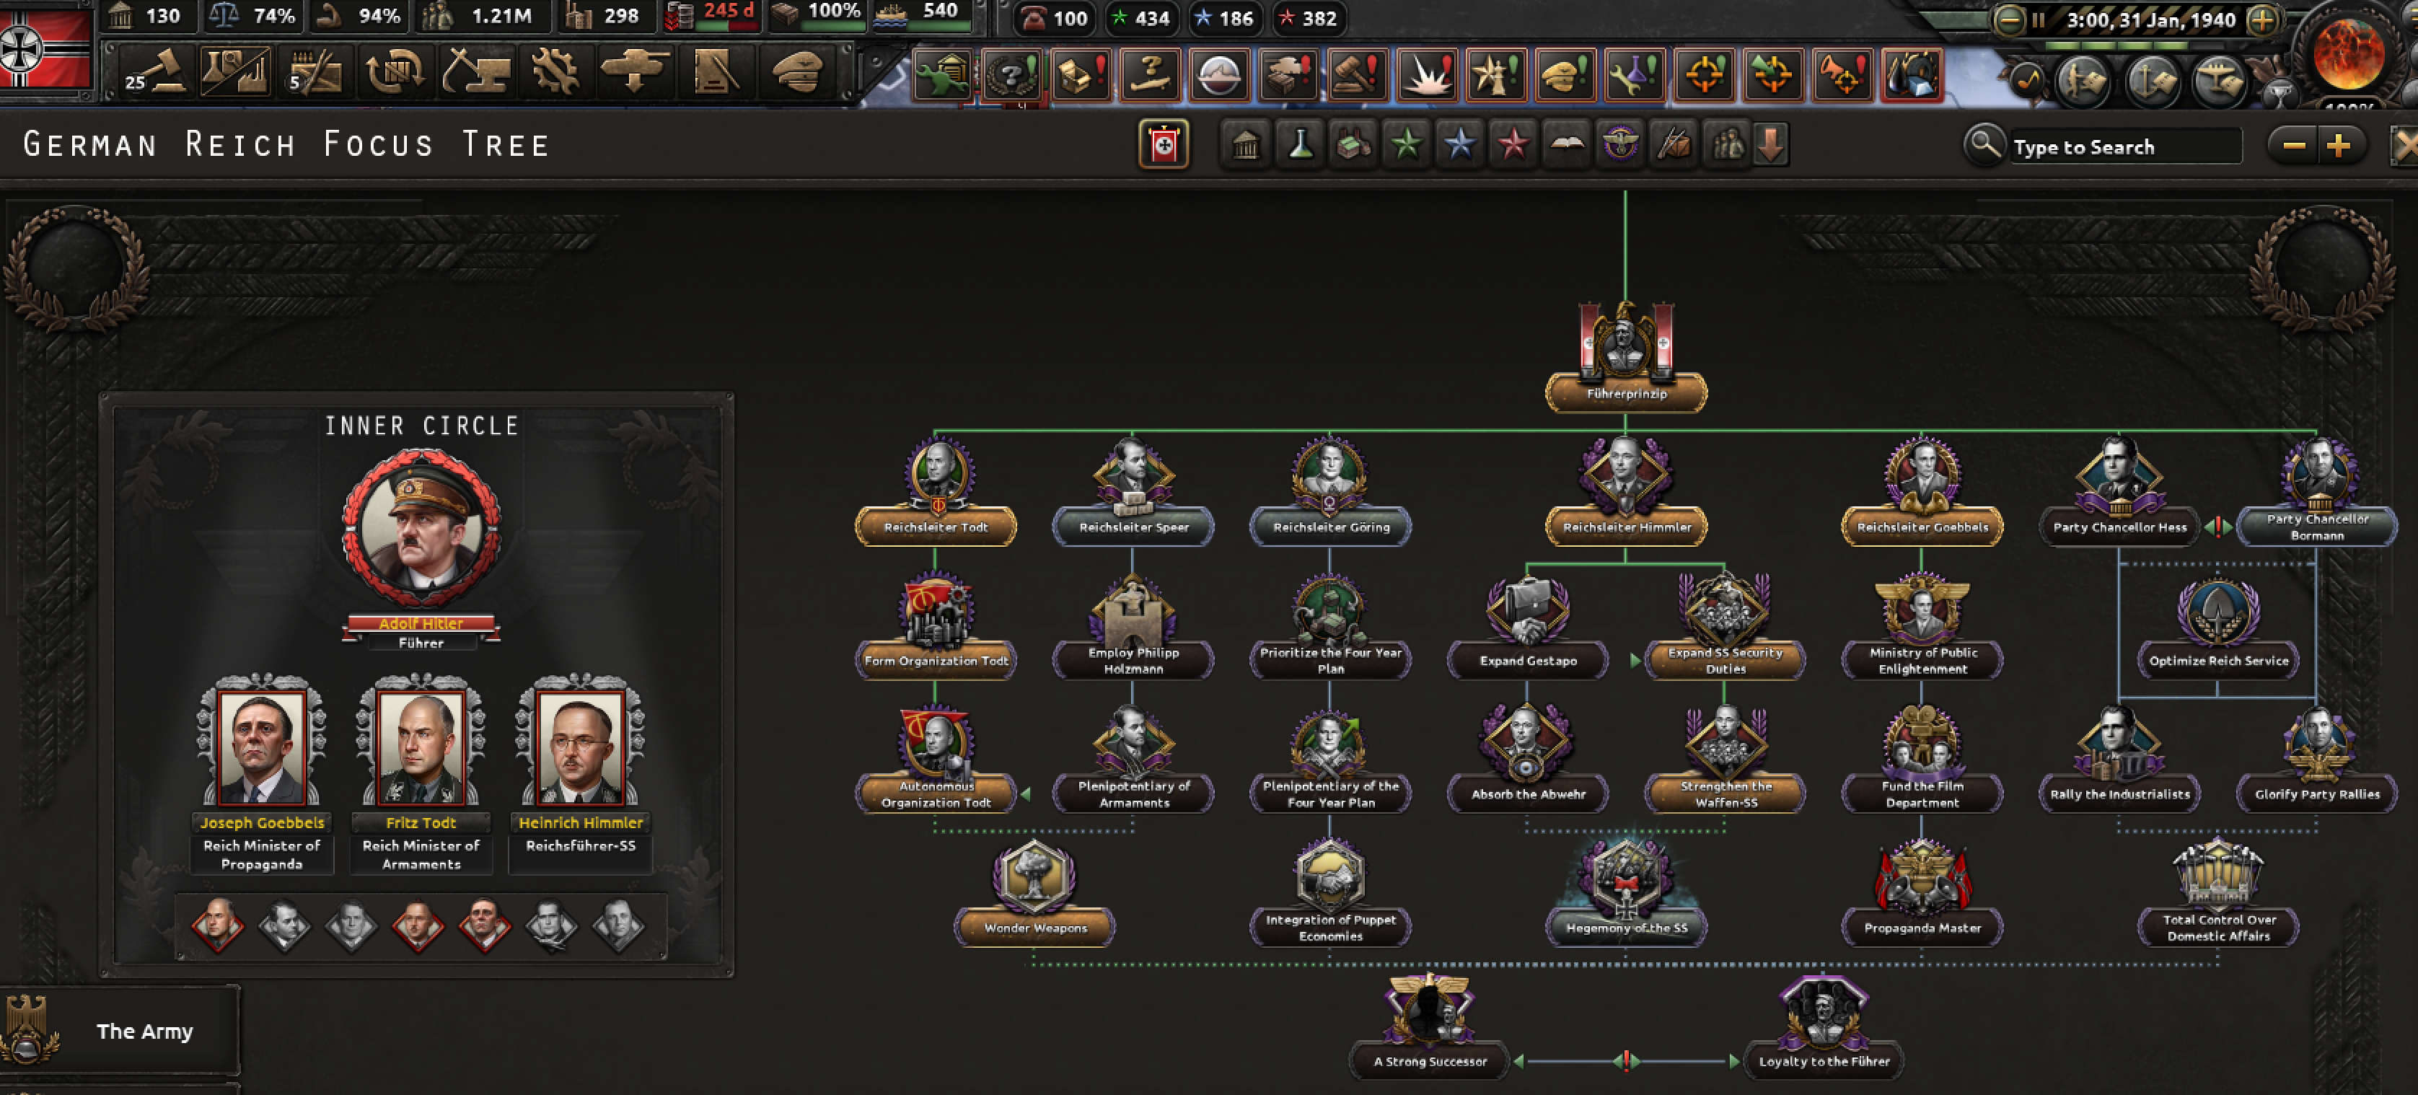The height and width of the screenshot is (1095, 2418).
Task: Zoom out focus tree with minus button
Action: coord(2293,146)
